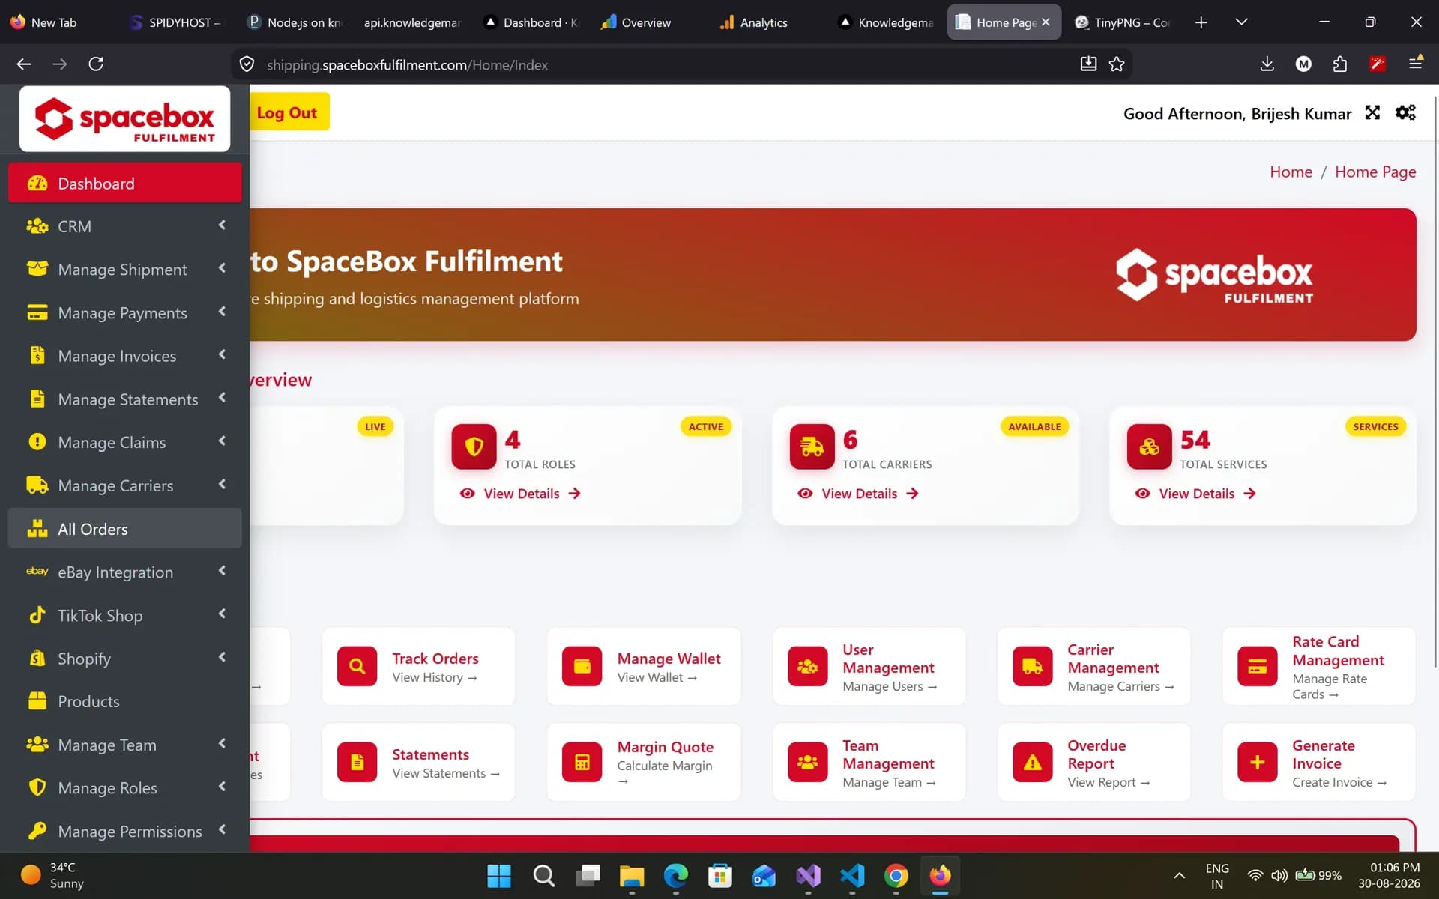This screenshot has width=1439, height=899.
Task: Open Products in the sidebar
Action: point(124,701)
